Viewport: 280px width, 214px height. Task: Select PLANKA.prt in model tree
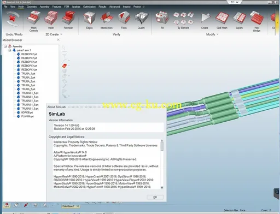(27, 116)
